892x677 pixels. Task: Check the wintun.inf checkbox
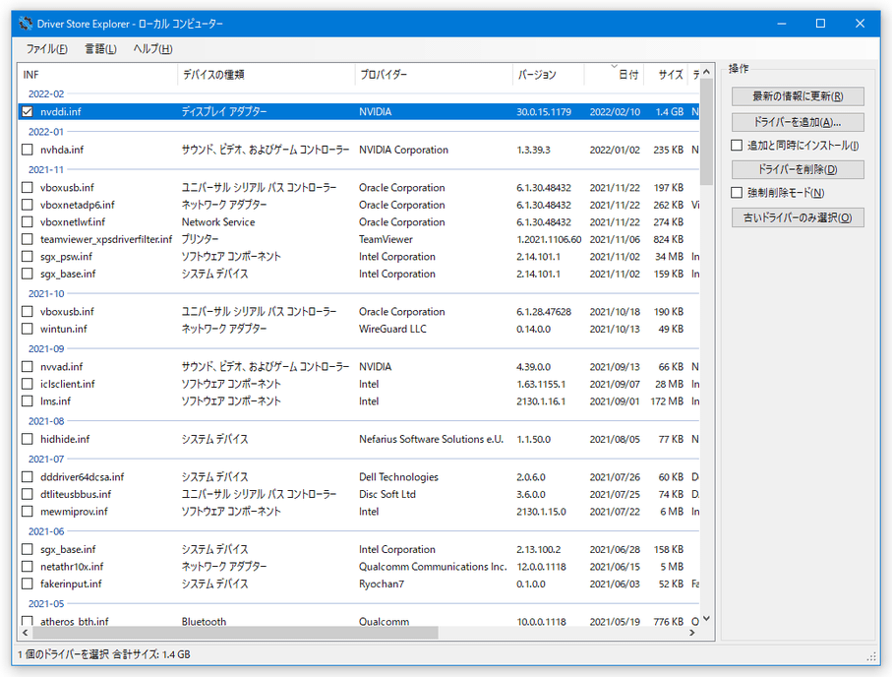[28, 329]
